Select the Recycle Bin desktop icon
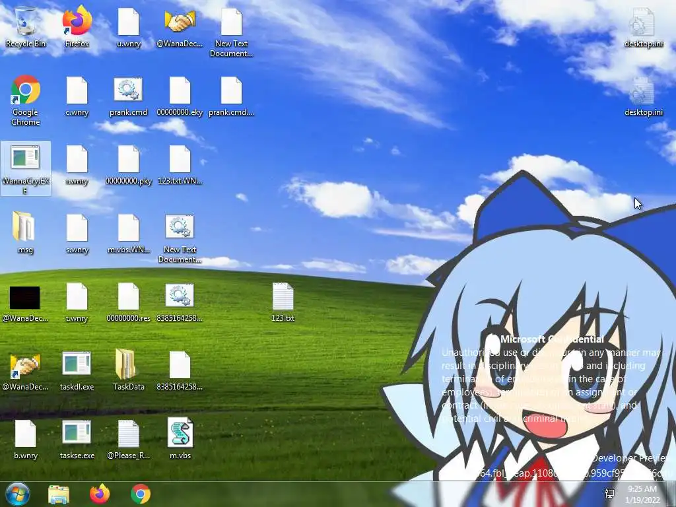Image resolution: width=676 pixels, height=507 pixels. 26,26
